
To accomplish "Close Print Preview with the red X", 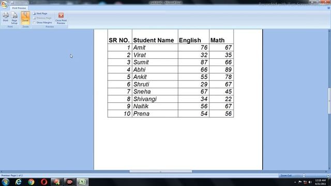I will pyautogui.click(x=61, y=18).
